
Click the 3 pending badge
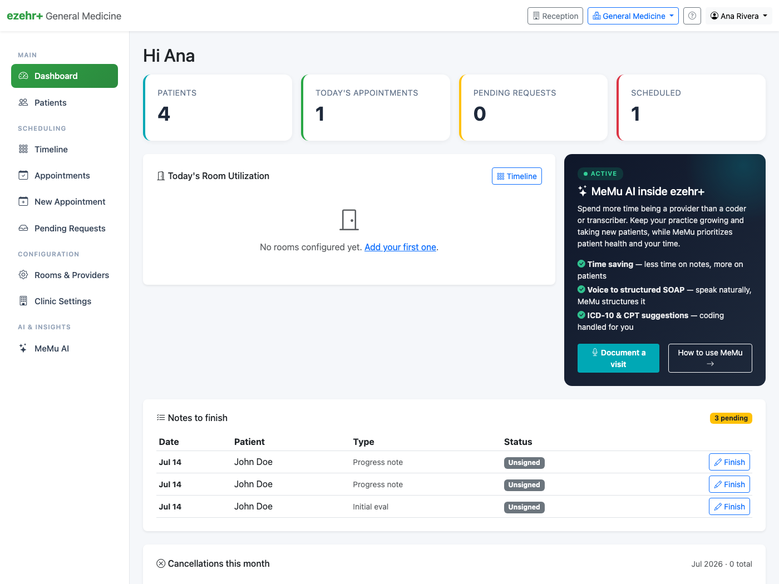731,418
